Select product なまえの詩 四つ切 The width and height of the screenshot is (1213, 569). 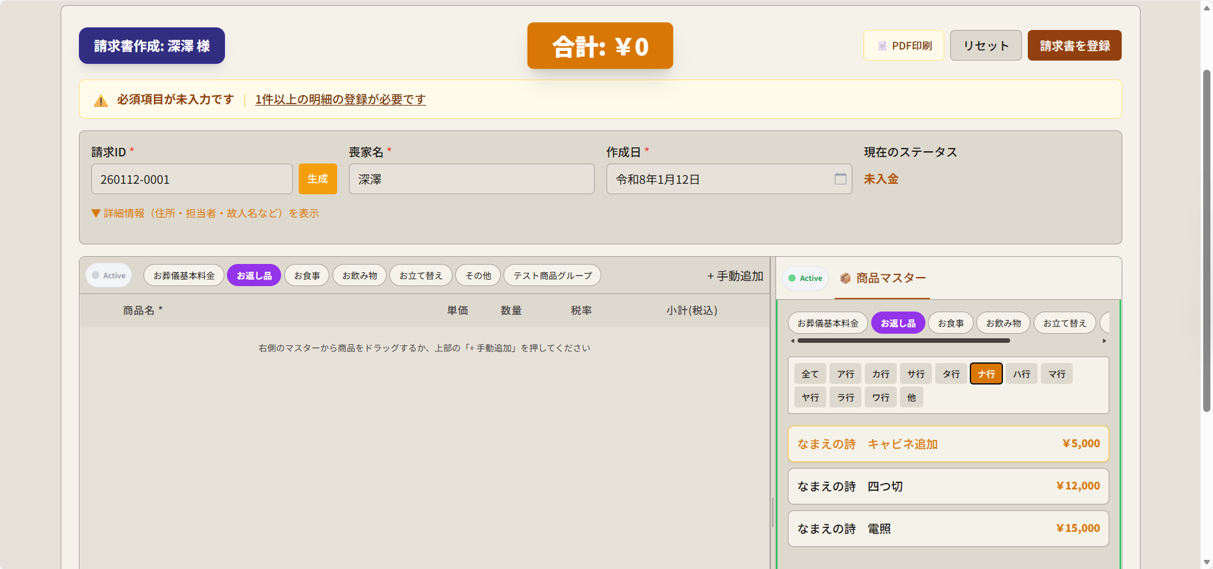(x=948, y=486)
